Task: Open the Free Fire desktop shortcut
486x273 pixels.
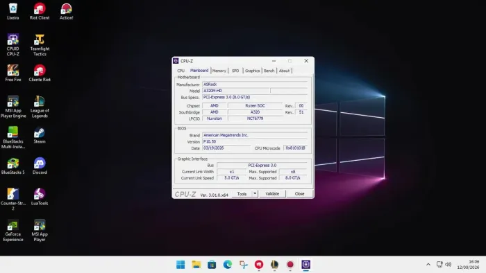Action: pyautogui.click(x=13, y=73)
